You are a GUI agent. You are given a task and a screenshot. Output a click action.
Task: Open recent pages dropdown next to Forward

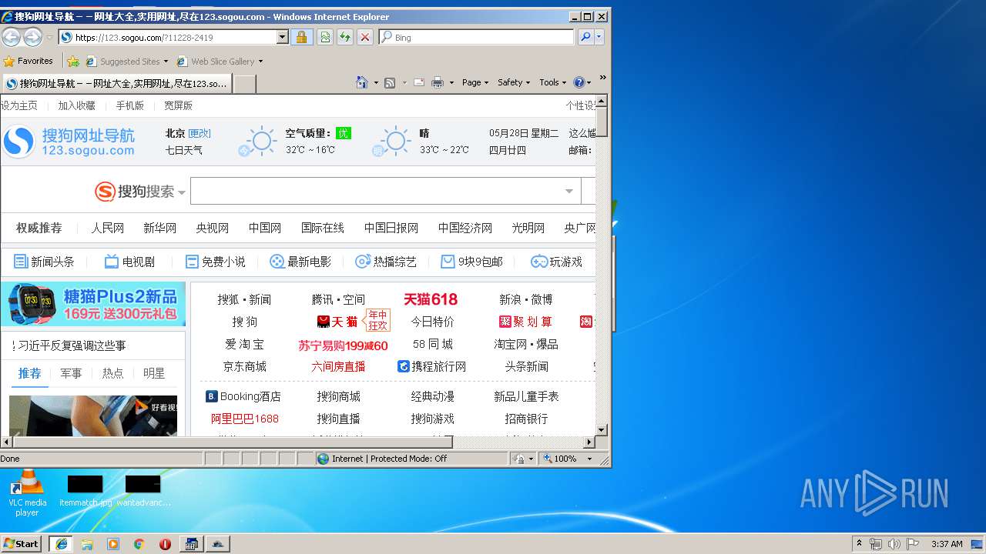point(49,37)
